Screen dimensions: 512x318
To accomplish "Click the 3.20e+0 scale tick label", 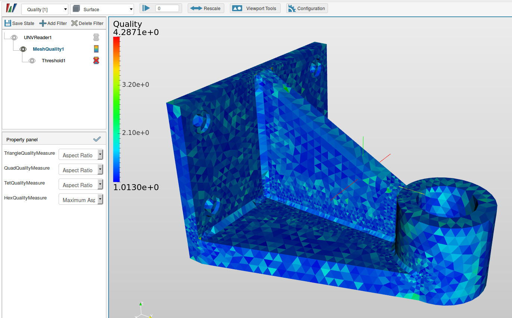I will 136,85.
